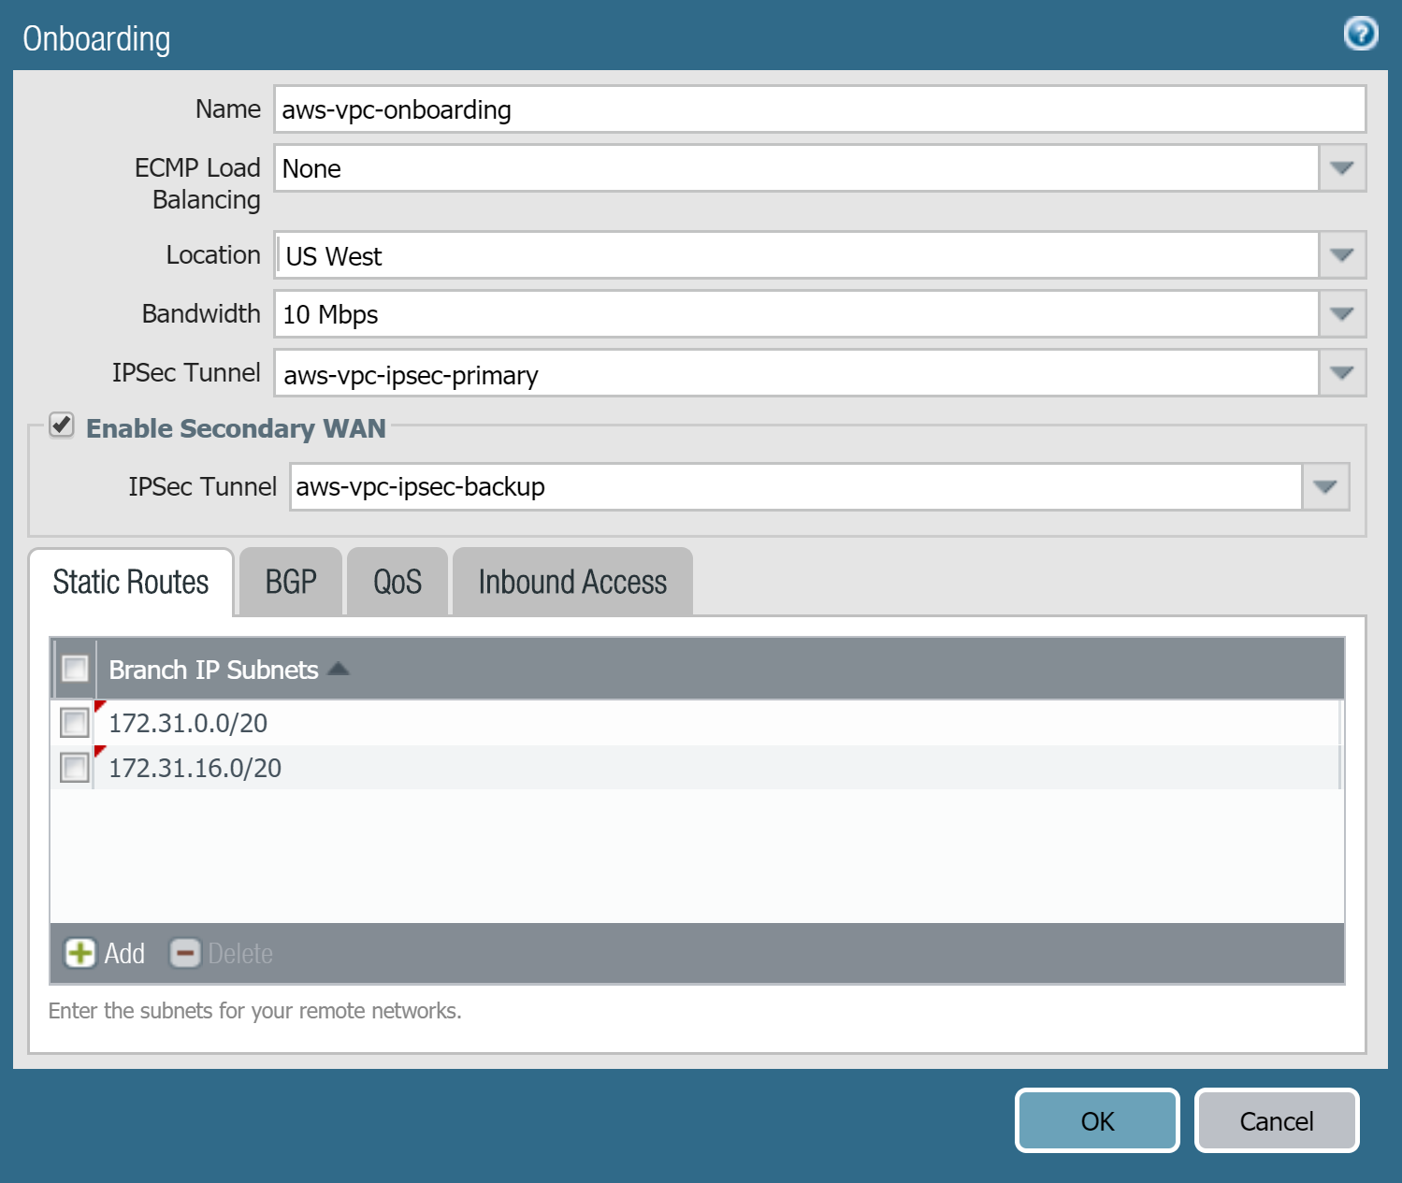The width and height of the screenshot is (1402, 1183).
Task: Open the primary IPSec Tunnel dropdown
Action: click(1341, 373)
